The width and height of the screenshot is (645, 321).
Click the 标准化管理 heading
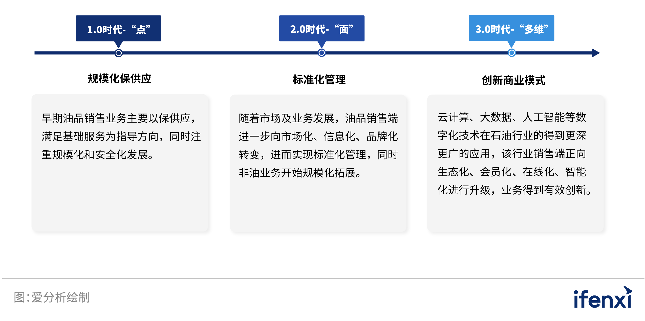pos(319,80)
